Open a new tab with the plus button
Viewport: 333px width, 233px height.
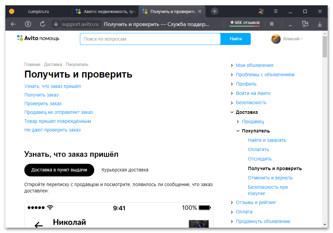tap(215, 11)
